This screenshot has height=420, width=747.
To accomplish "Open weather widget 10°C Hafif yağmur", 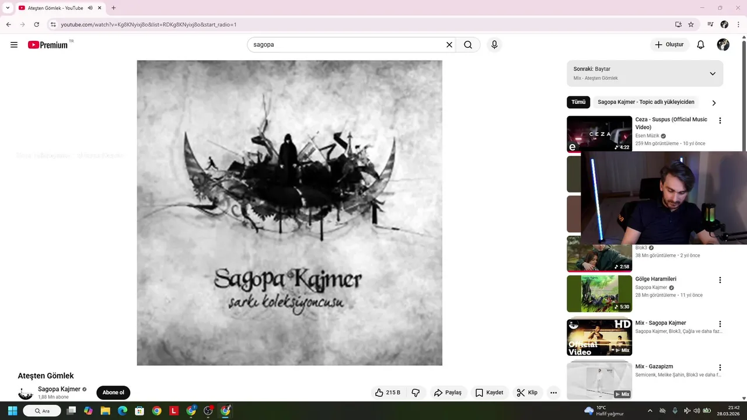I will [x=604, y=411].
